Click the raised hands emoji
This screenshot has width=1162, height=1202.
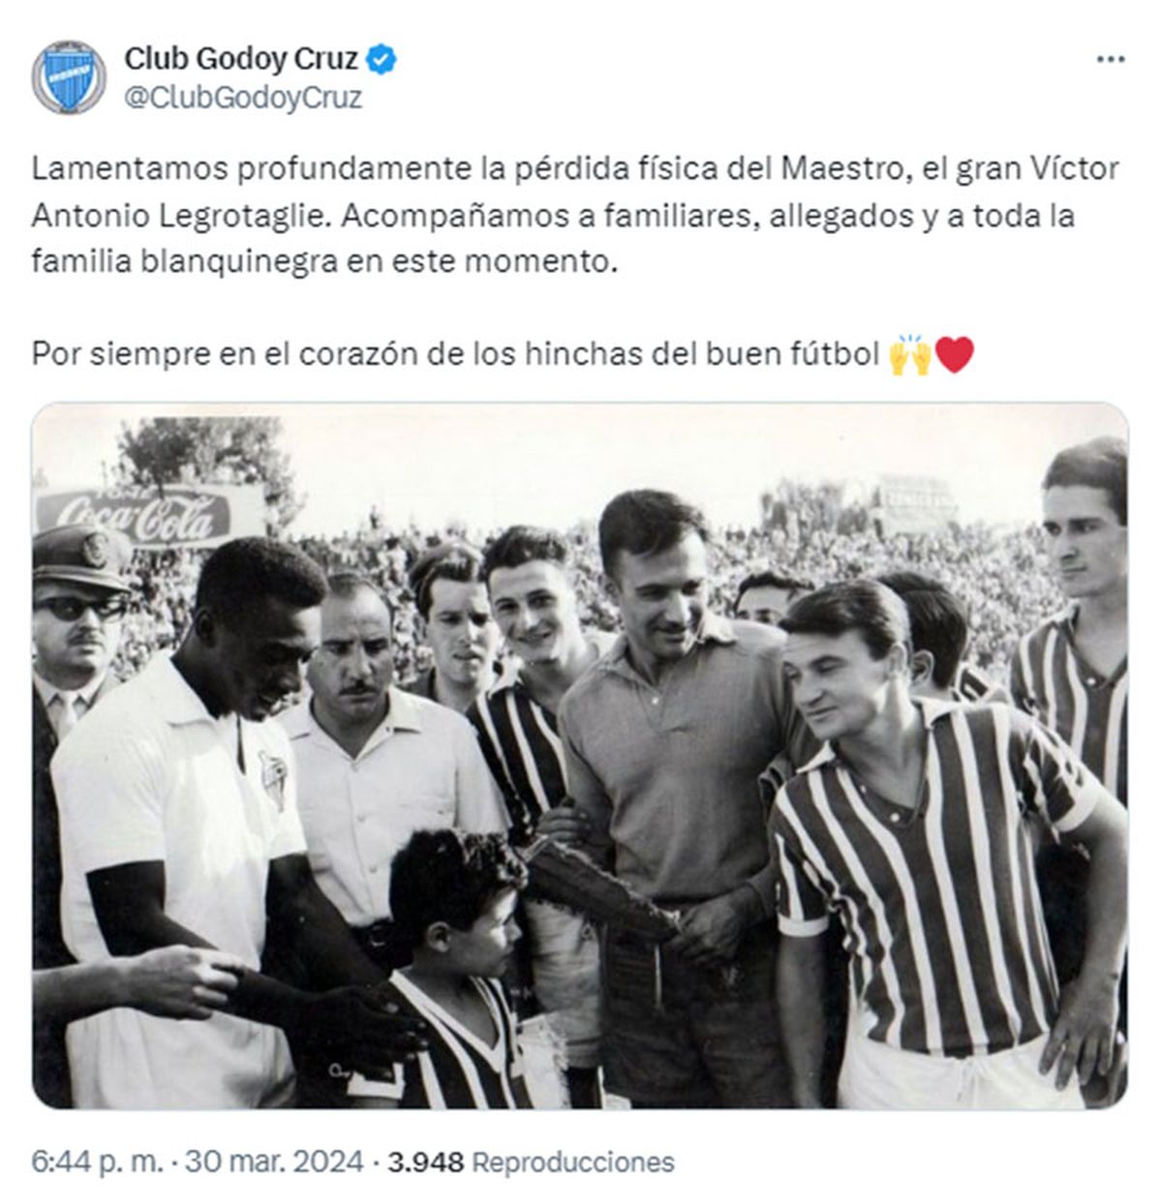(909, 355)
